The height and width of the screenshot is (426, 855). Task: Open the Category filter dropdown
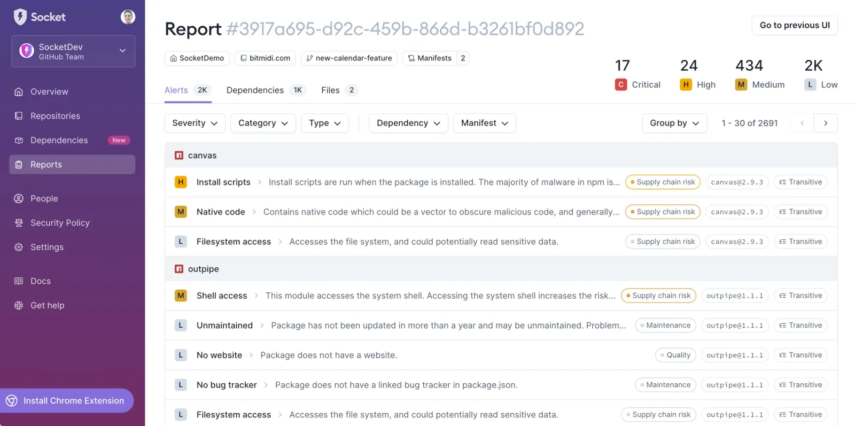(263, 123)
